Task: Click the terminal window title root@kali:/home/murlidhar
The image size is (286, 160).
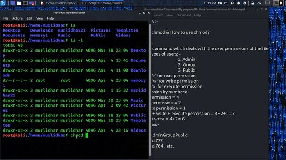Action: 69,13
